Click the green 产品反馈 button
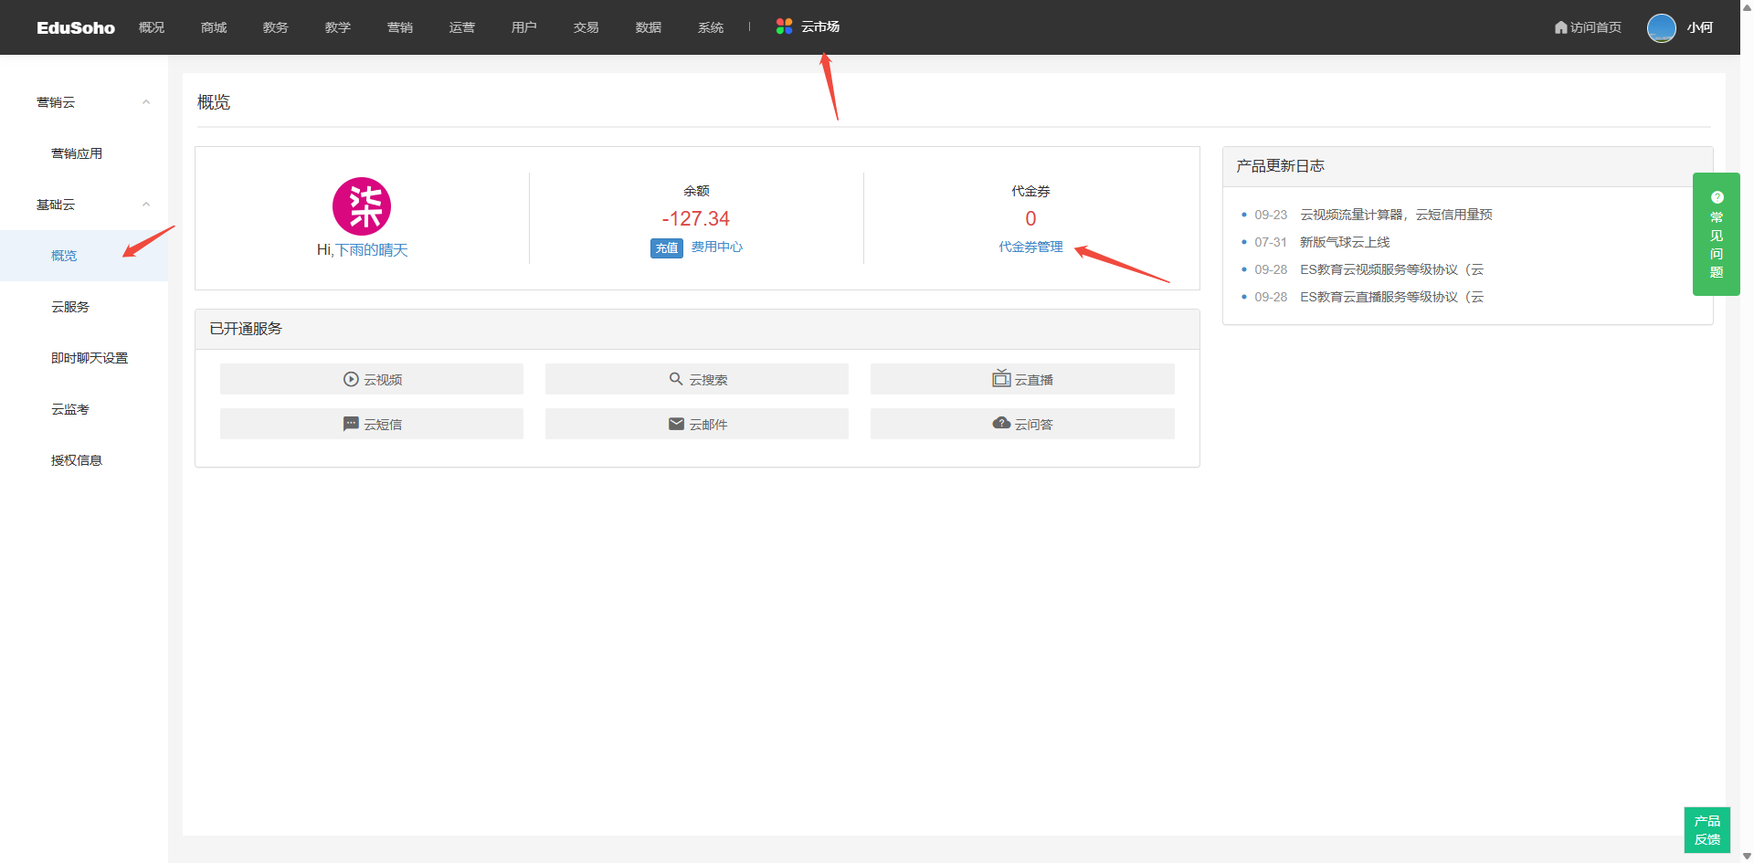The height and width of the screenshot is (863, 1754). tap(1706, 829)
